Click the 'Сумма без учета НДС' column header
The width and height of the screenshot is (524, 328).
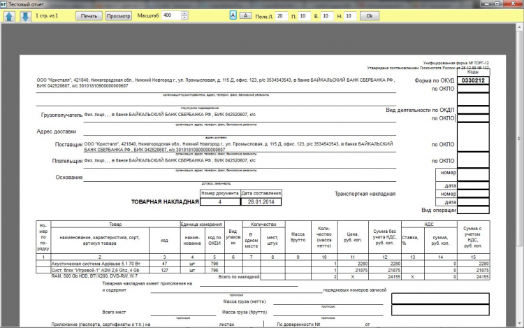click(385, 237)
